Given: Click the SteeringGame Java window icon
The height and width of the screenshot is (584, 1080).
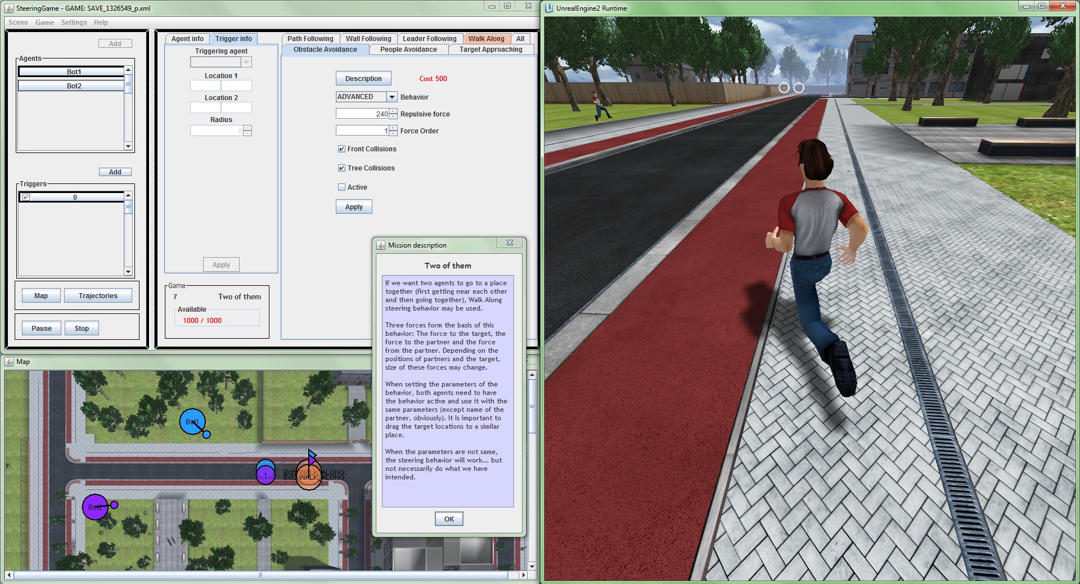Looking at the screenshot, I should (10, 8).
